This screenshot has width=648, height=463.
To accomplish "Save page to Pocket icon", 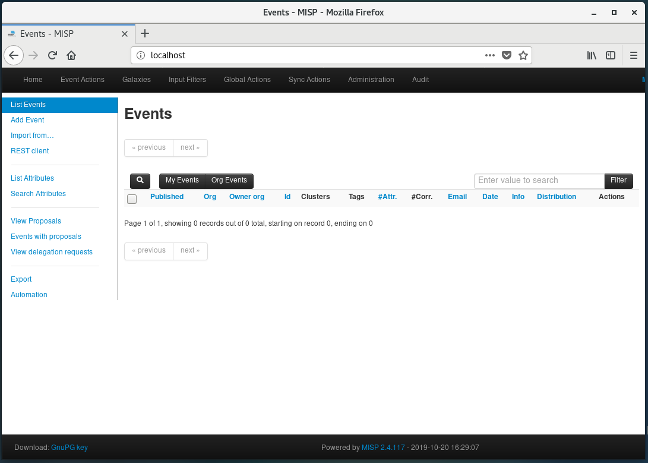I will point(507,55).
